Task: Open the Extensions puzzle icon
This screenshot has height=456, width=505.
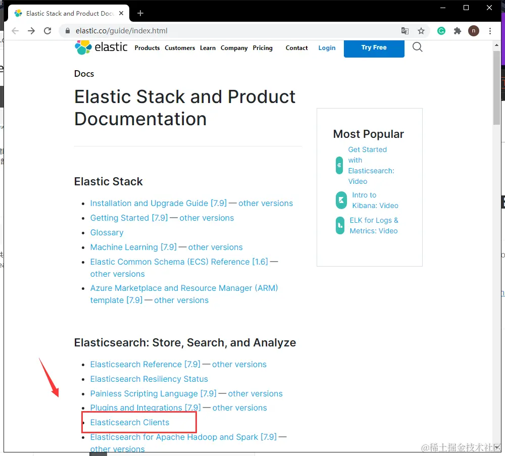Action: coord(458,31)
